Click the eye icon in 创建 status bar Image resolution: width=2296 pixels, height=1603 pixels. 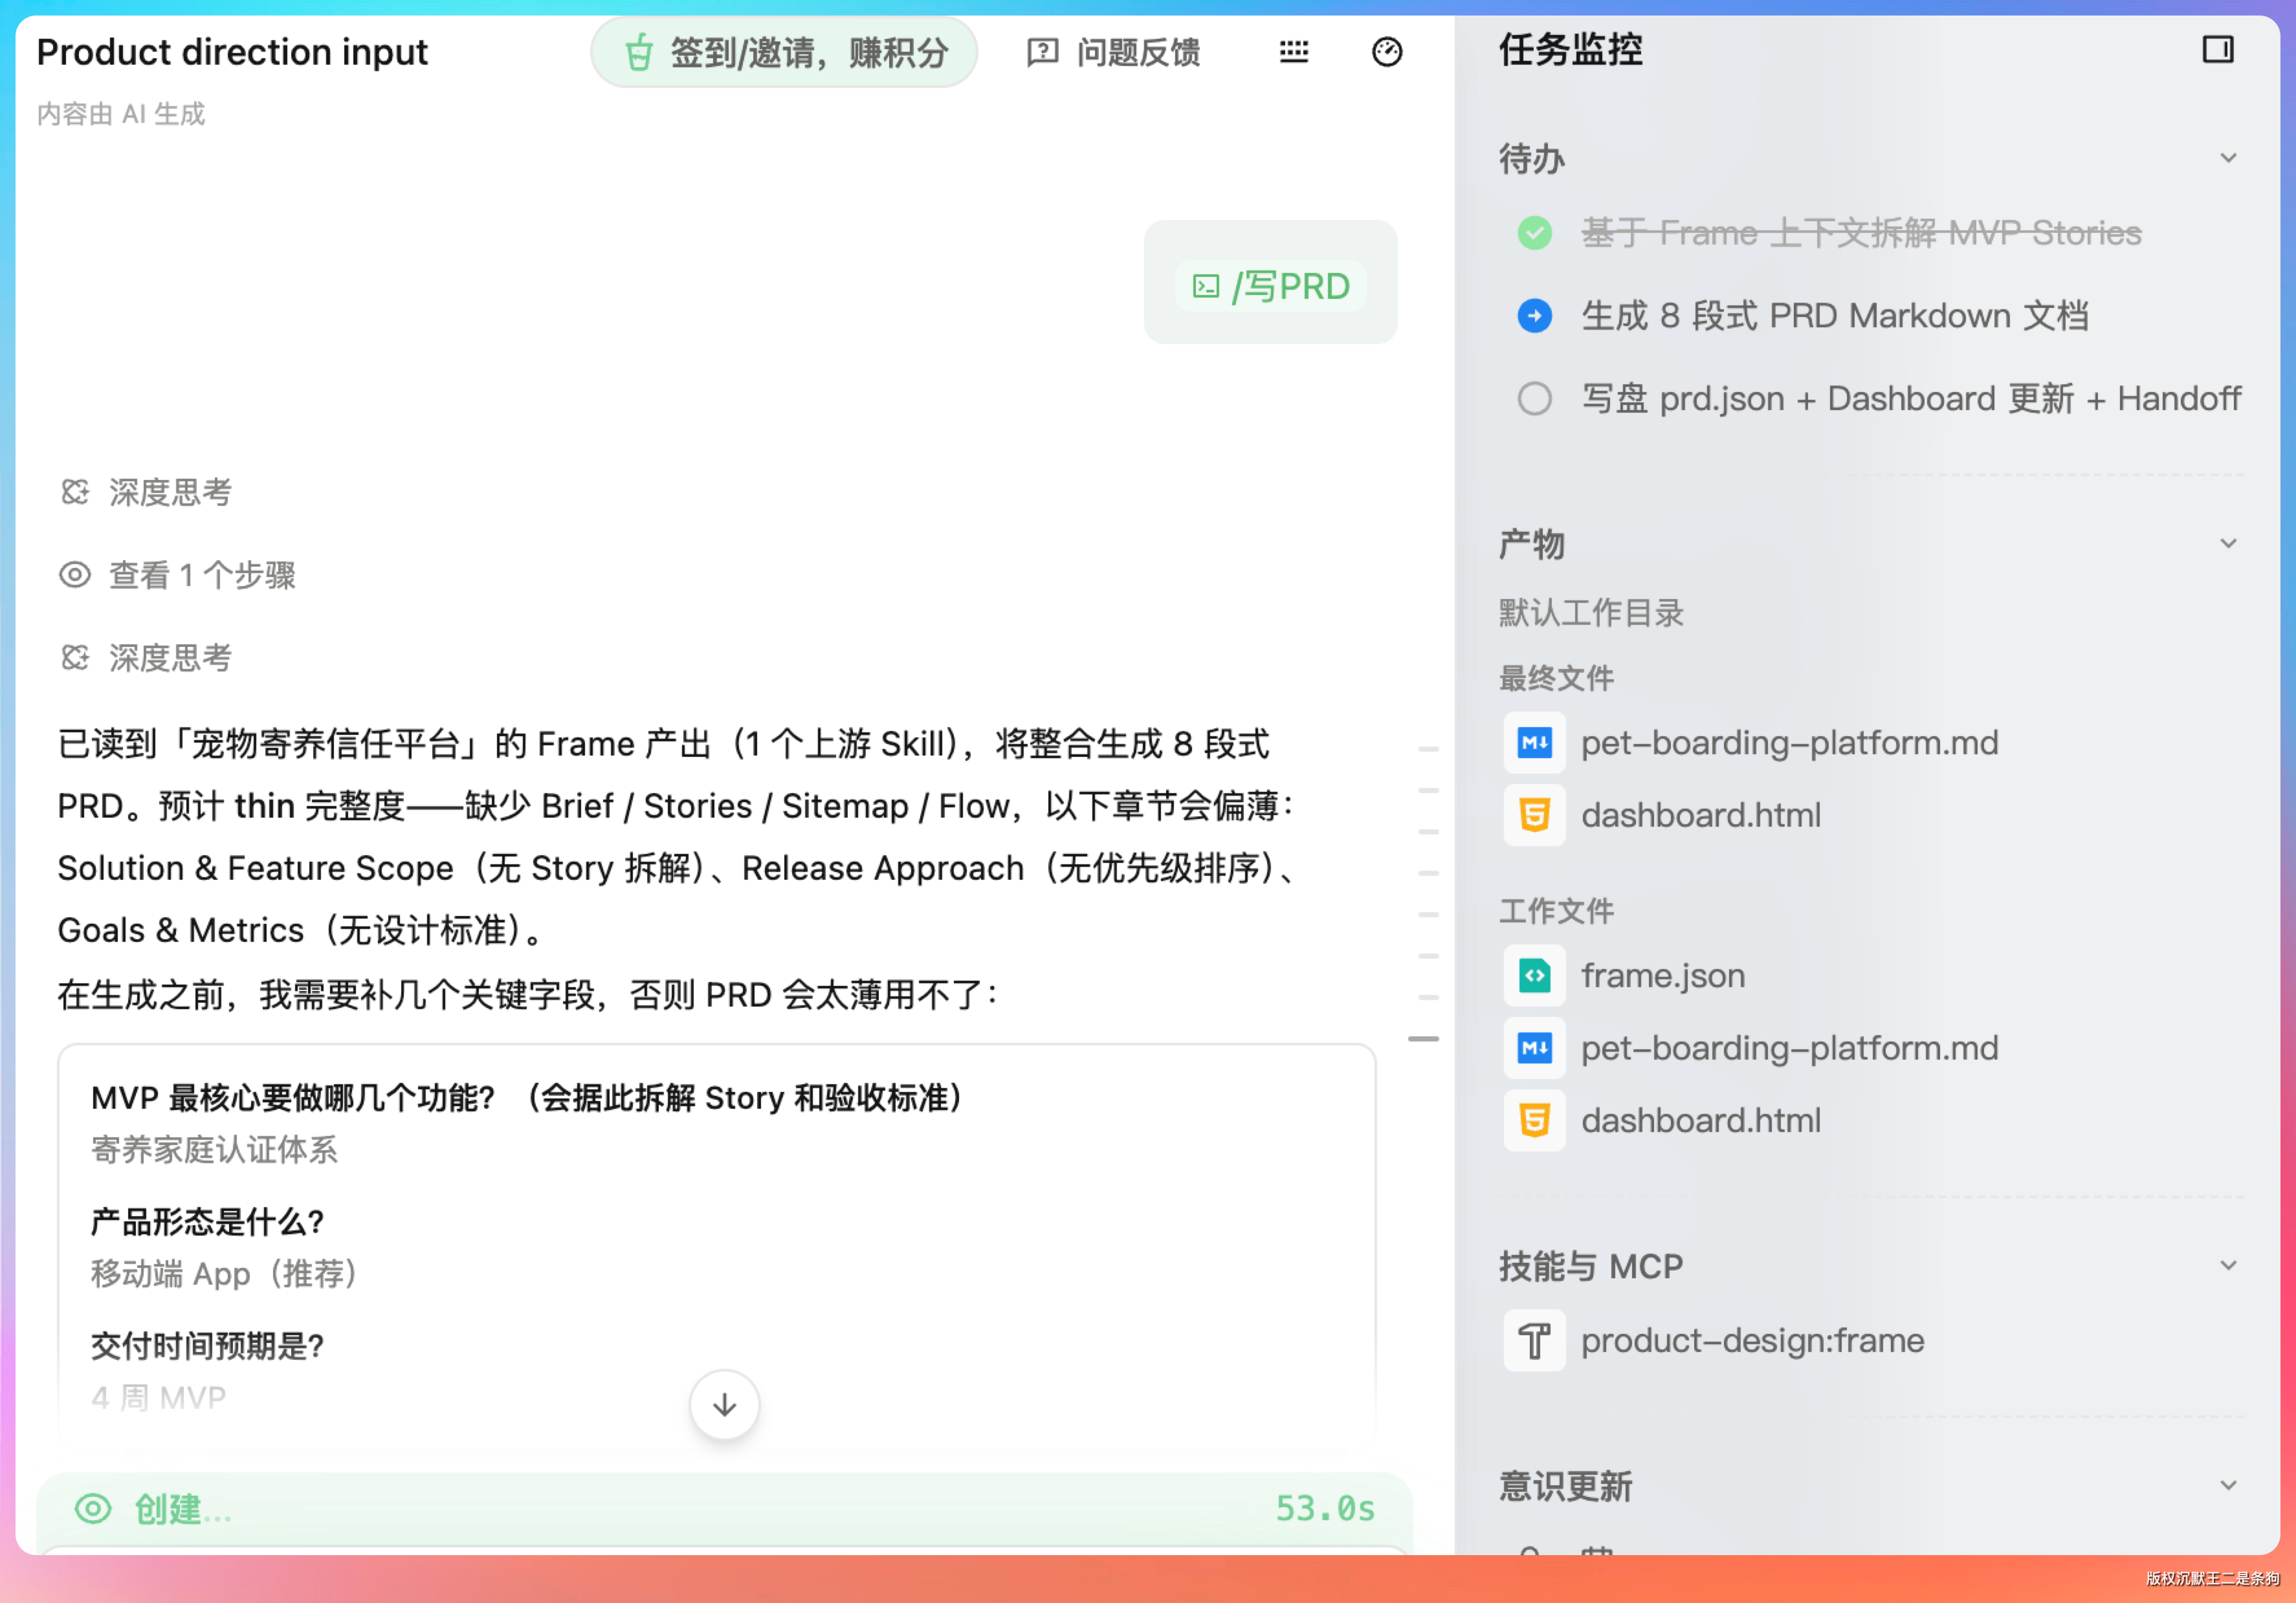pos(93,1509)
